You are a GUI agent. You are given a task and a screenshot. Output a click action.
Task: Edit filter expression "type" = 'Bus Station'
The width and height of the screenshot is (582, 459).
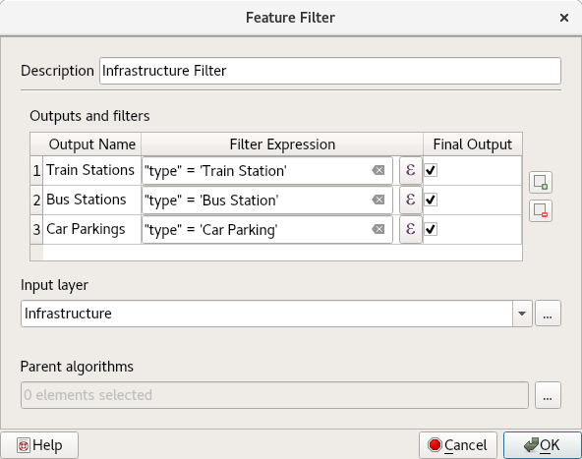click(266, 200)
